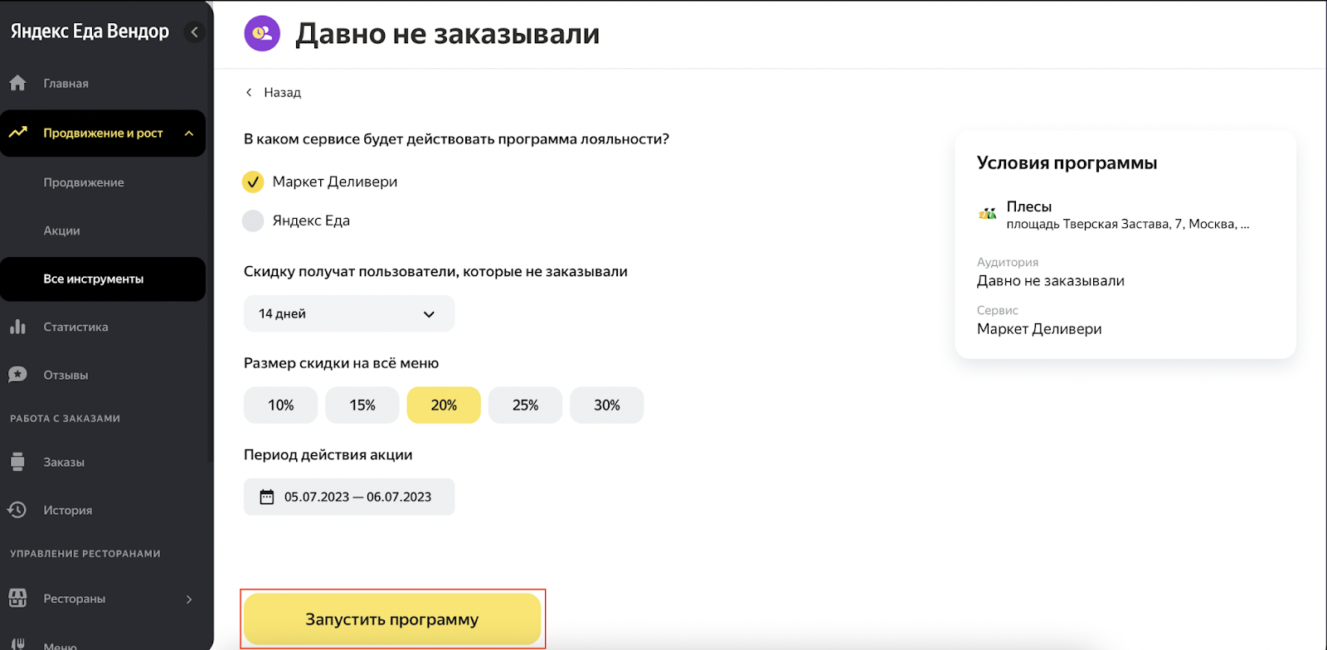Screen dimensions: 1327x650
Task: Open the 14 дней dropdown
Action: click(x=348, y=313)
